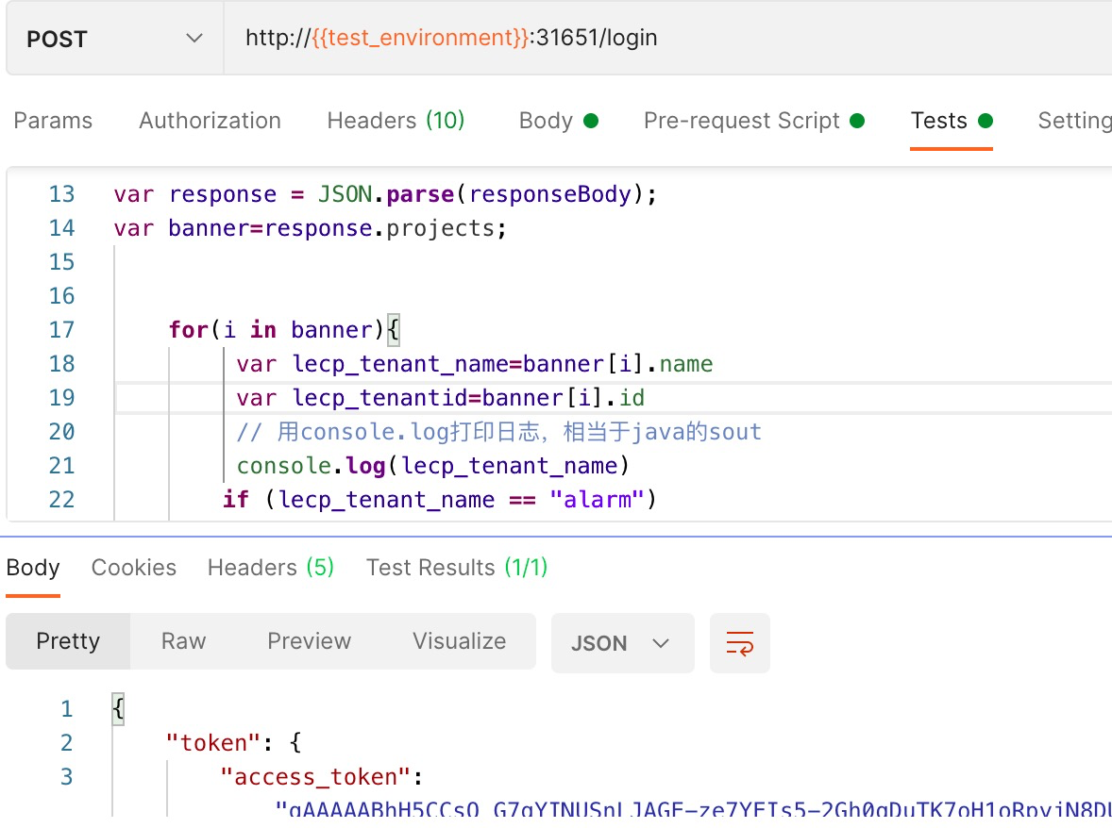Open the Settings tab
The width and height of the screenshot is (1112, 828).
click(1074, 121)
